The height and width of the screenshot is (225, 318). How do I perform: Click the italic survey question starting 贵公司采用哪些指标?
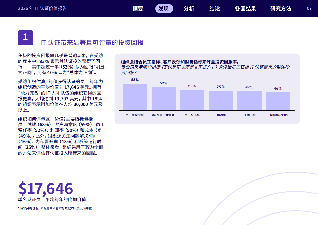coord(205,70)
